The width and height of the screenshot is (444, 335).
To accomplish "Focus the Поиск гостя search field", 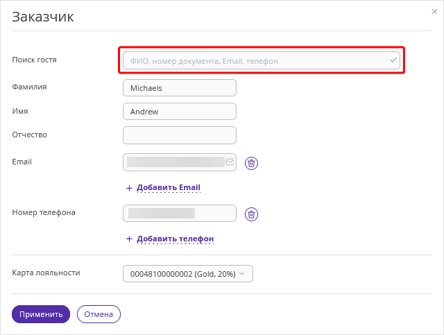I will tap(262, 60).
